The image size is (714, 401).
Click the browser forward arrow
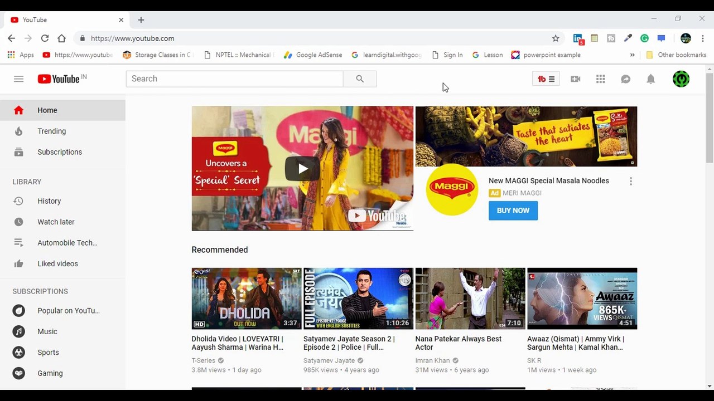[x=28, y=38]
